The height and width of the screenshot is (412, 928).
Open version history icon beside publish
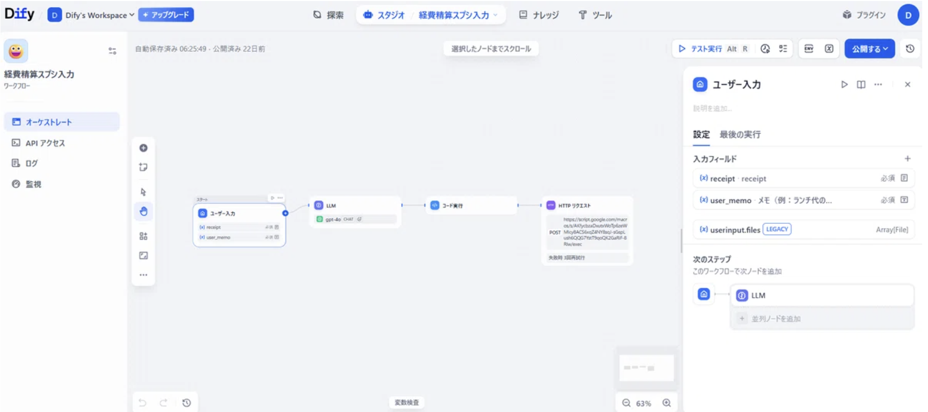[910, 49]
